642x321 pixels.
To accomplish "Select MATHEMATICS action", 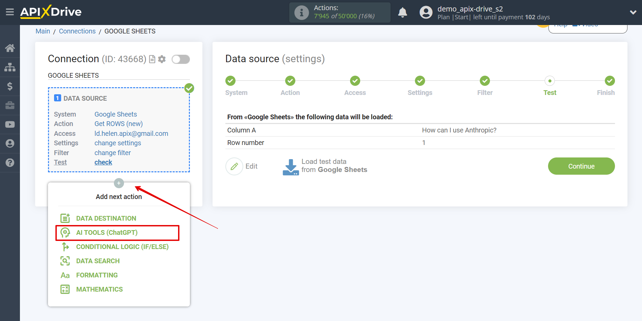I will tap(99, 289).
